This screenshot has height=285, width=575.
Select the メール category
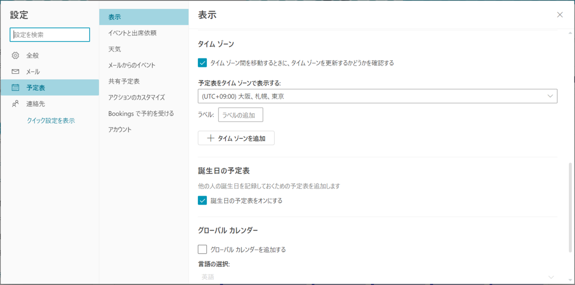[49, 72]
